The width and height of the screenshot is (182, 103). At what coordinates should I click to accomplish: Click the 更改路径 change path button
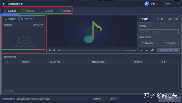98,99
